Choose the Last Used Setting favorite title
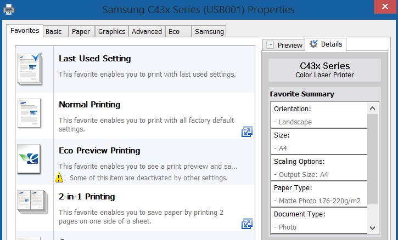This screenshot has width=398, height=240. (x=94, y=59)
